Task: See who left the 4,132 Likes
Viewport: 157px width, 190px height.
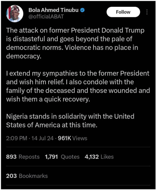Action: [x=99, y=157]
